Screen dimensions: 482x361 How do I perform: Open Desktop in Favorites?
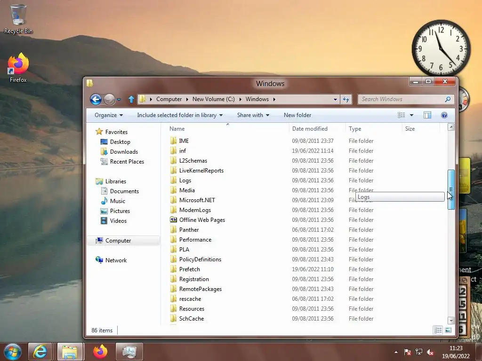point(120,142)
